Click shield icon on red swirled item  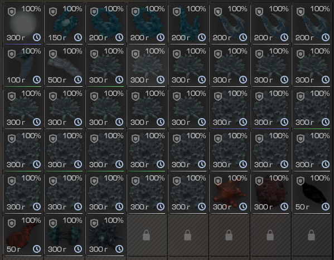(12, 223)
